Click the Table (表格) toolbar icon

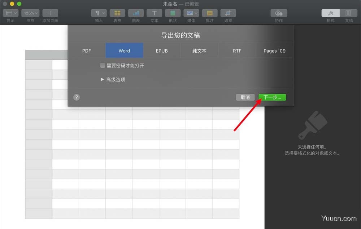point(117,13)
